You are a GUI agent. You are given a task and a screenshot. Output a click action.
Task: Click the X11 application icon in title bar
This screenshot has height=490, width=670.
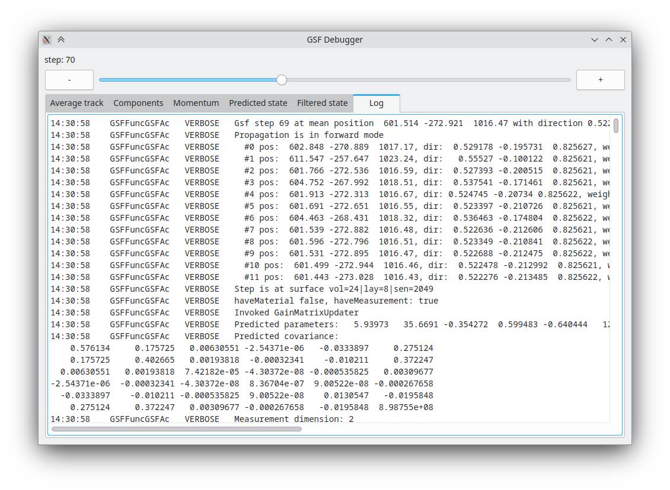pos(47,40)
